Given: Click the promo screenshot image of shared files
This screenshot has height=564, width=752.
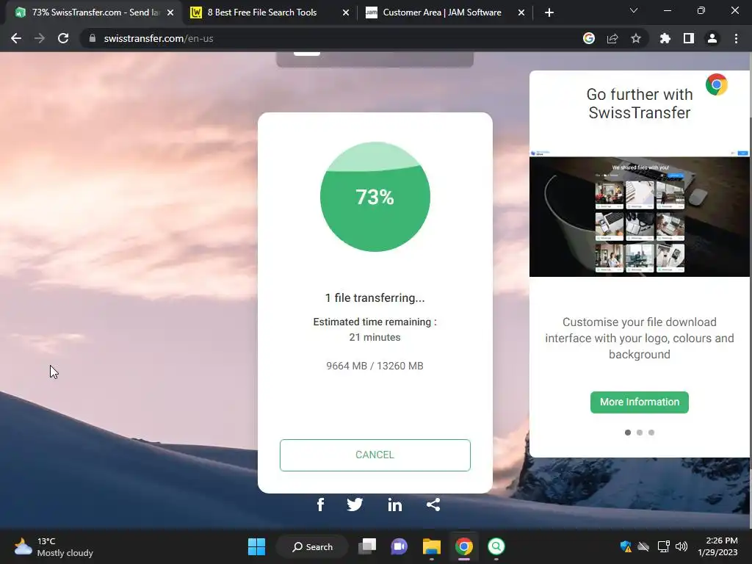Looking at the screenshot, I should click(640, 214).
